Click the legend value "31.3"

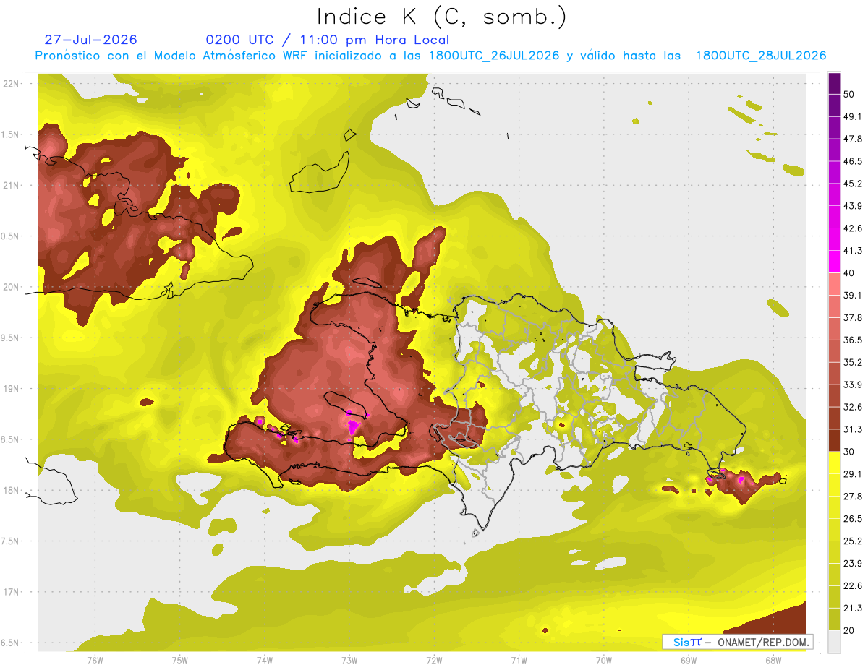(852, 429)
